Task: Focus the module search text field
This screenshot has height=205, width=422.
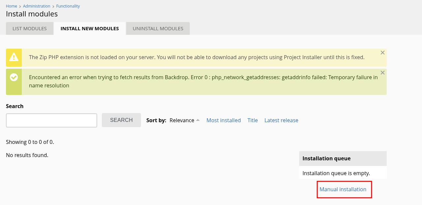Action: click(51, 120)
